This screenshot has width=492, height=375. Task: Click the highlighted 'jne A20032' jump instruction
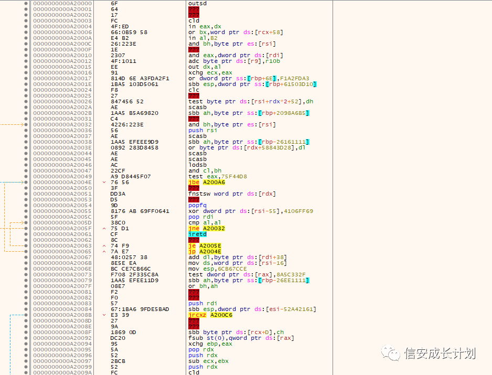click(207, 229)
